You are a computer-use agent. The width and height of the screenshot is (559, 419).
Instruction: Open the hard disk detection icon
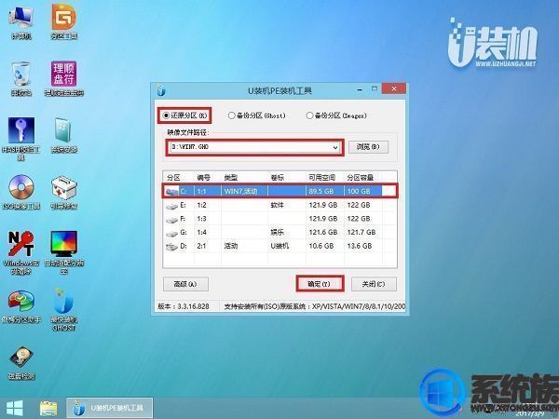(x=21, y=363)
